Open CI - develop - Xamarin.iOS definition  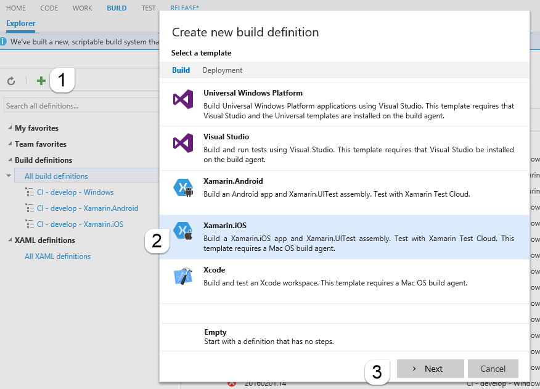tap(80, 224)
